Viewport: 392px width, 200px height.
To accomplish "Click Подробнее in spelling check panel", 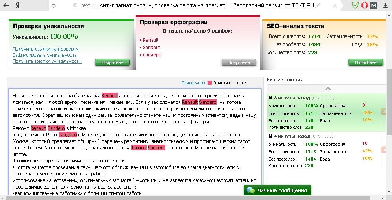I will coord(239,62).
